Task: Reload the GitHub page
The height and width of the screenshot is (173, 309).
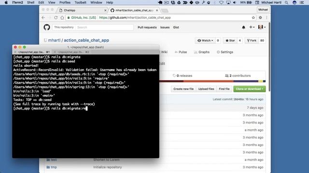Action: point(56,18)
